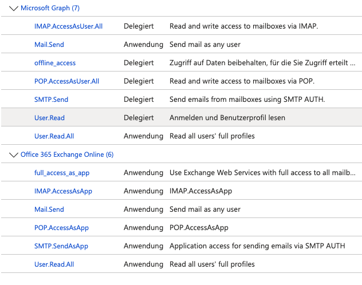Click the POP.AccessAsApp description text

(x=199, y=228)
